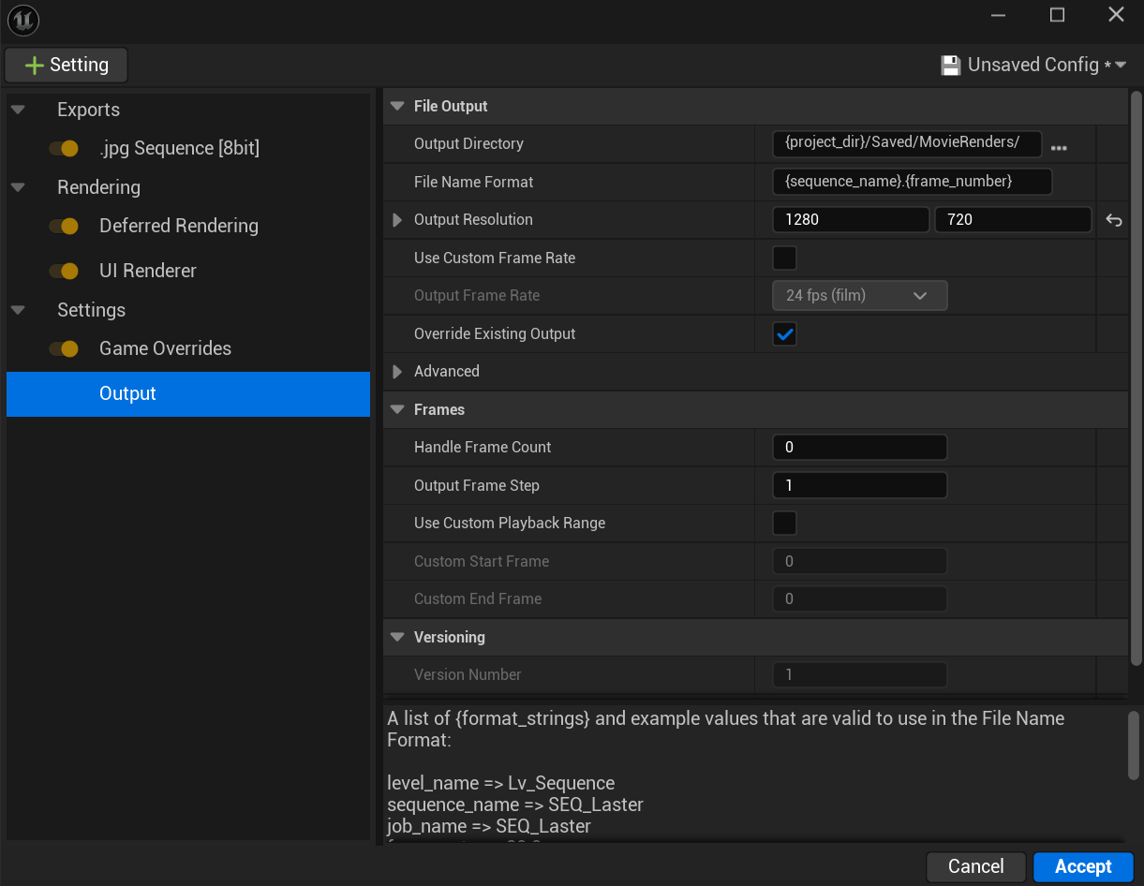Click the Settings category label
This screenshot has height=886, width=1144.
[91, 310]
